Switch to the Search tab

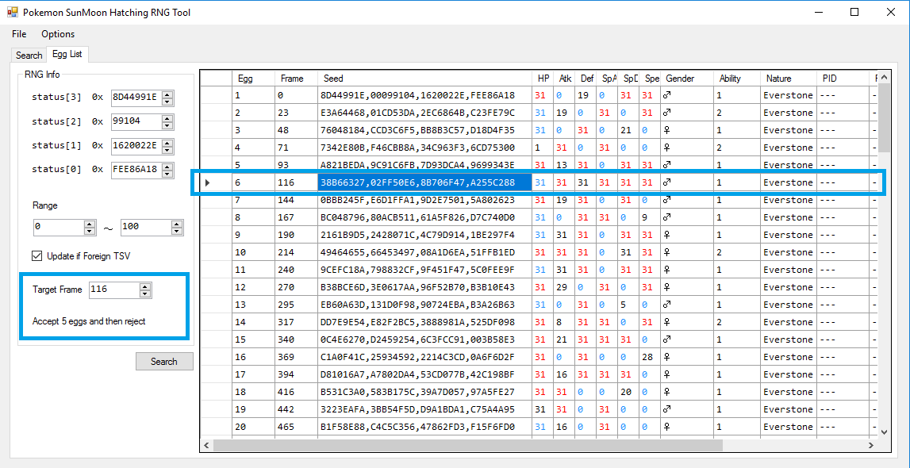[29, 56]
